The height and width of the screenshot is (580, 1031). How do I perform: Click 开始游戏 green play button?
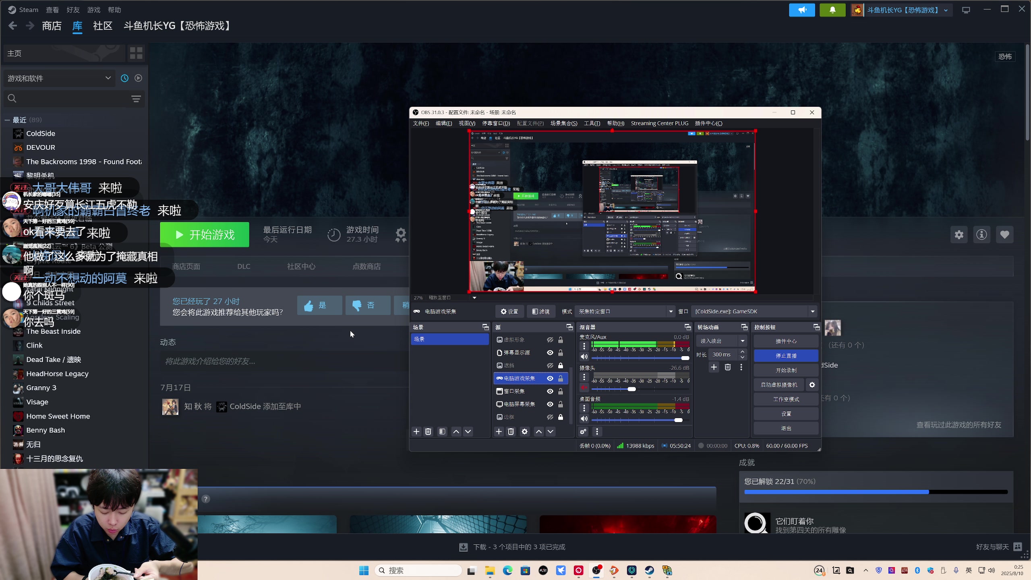(204, 234)
